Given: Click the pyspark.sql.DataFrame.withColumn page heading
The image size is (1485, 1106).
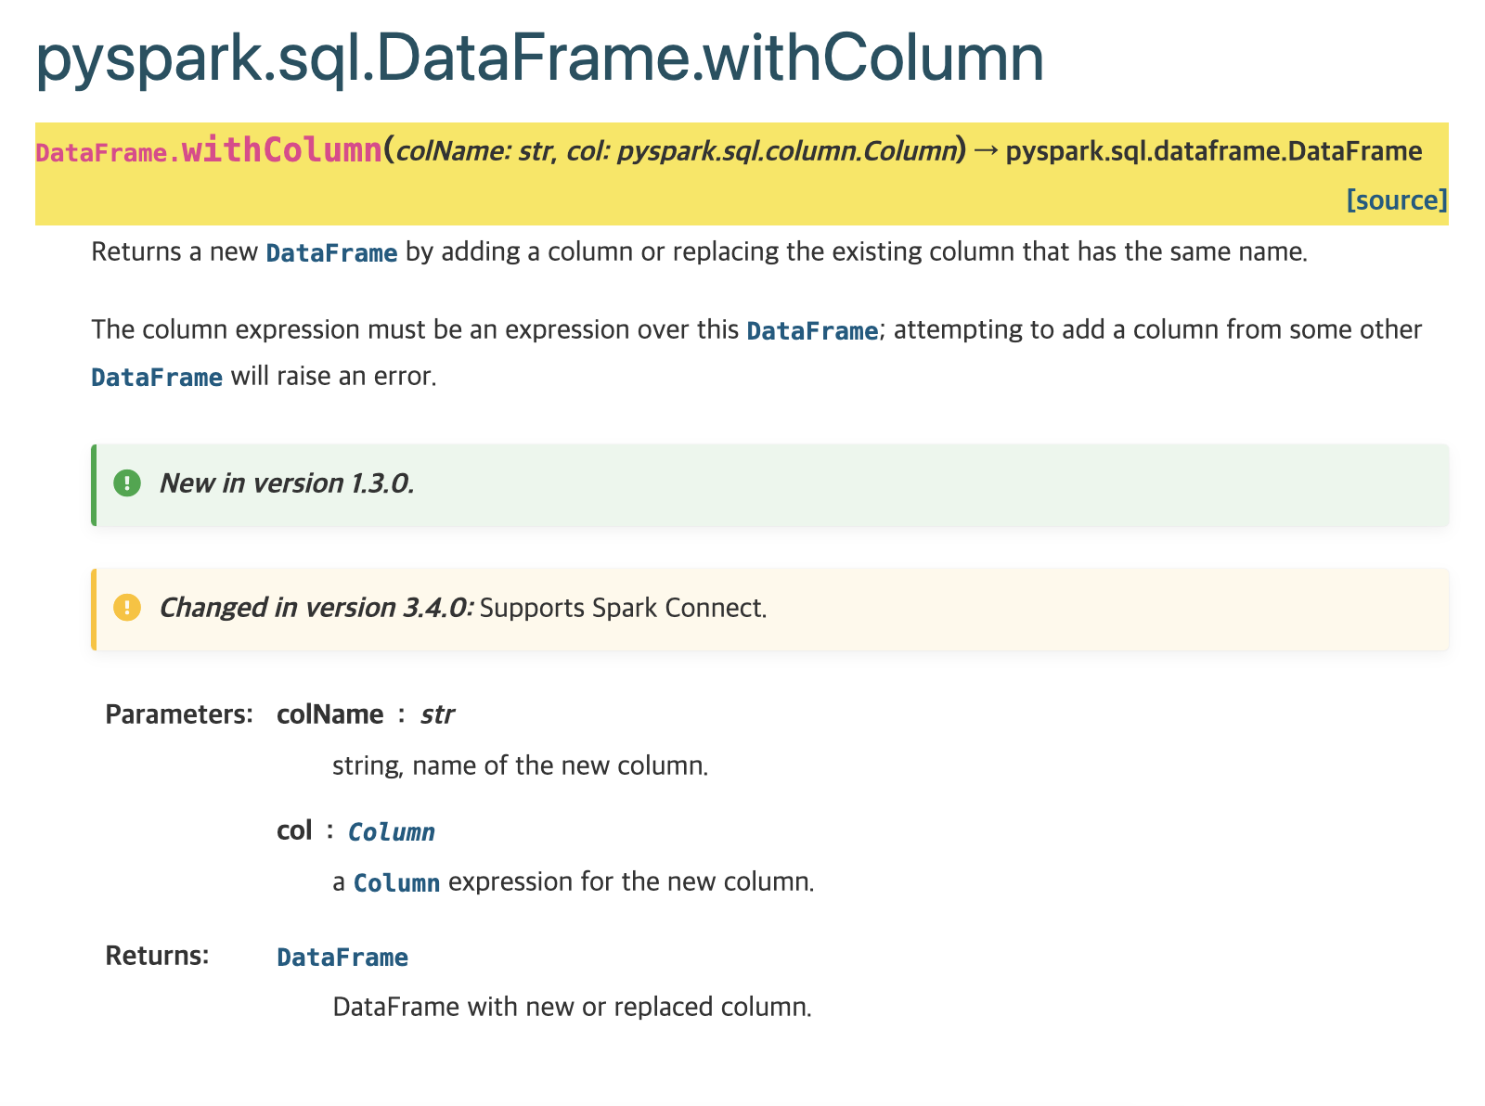Looking at the screenshot, I should [x=539, y=58].
